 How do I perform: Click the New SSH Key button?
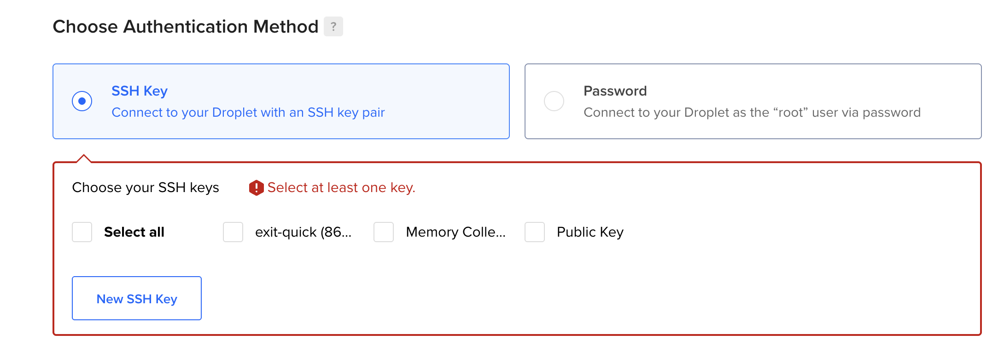pos(136,298)
